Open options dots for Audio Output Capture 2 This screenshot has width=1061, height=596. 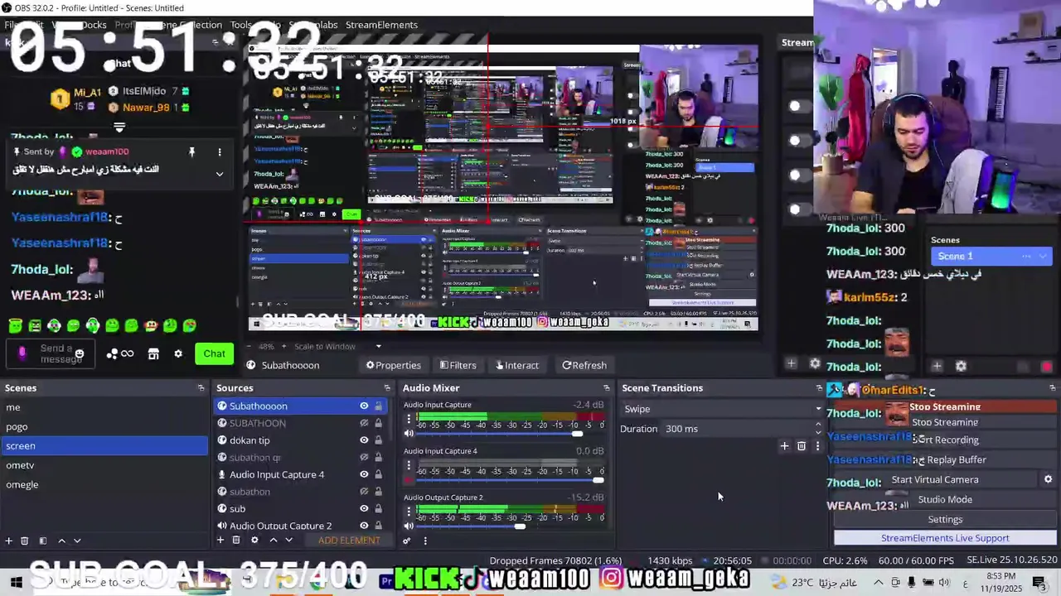tap(409, 512)
